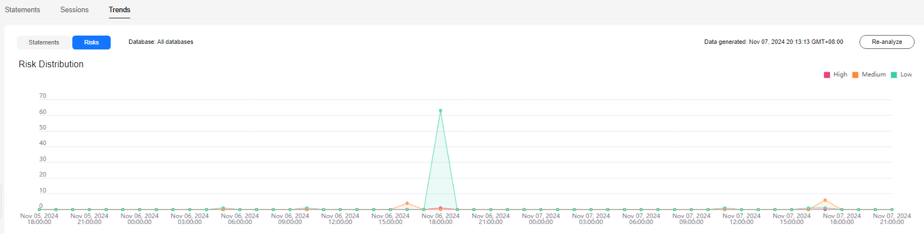Click the Database: All databases label
Screen dimensions: 924x234
pos(161,42)
